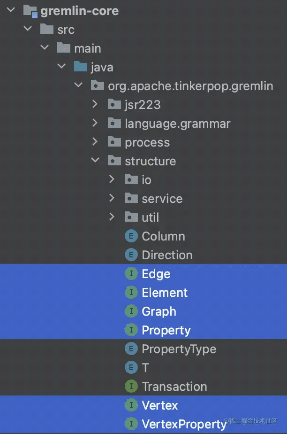Image resolution: width=287 pixels, height=434 pixels.
Task: Expand the util package
Action: (x=112, y=217)
